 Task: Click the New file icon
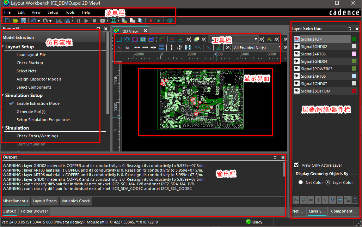(7, 20)
